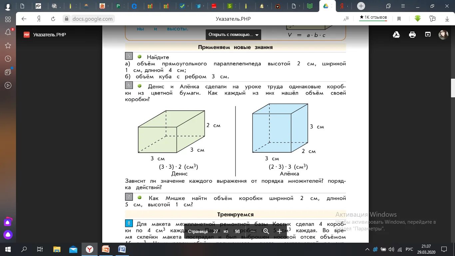Click the page number 27 field

point(216,231)
